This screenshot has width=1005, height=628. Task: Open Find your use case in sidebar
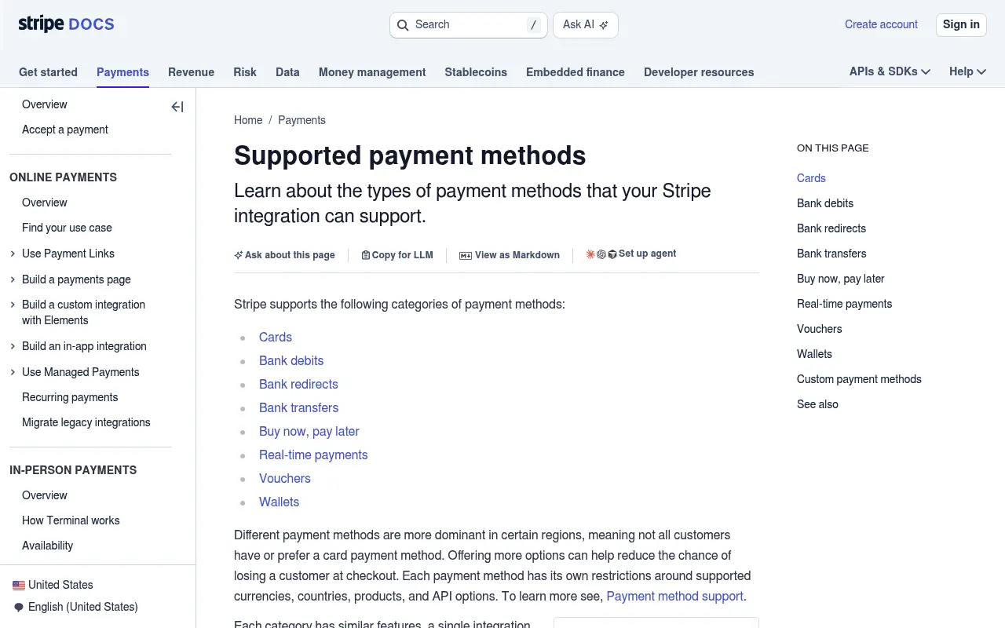[67, 228]
